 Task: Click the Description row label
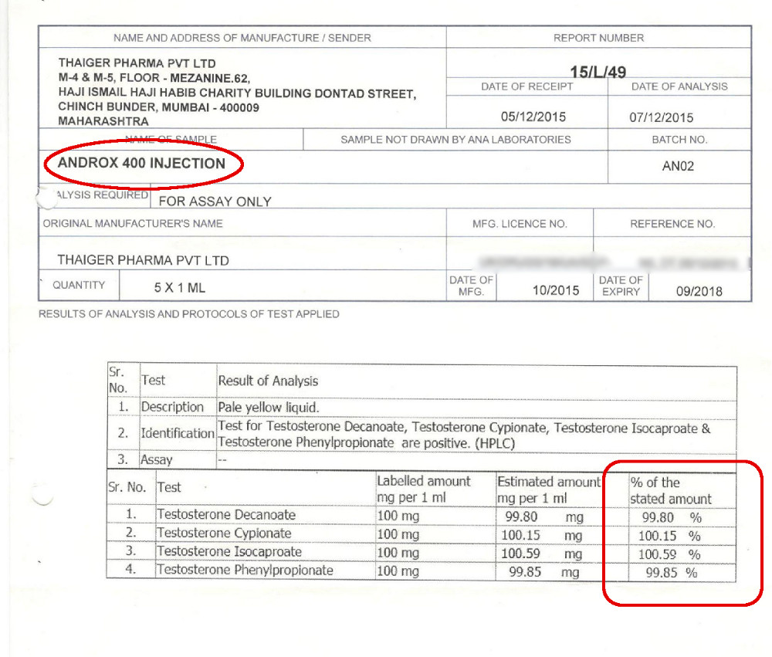pyautogui.click(x=172, y=407)
